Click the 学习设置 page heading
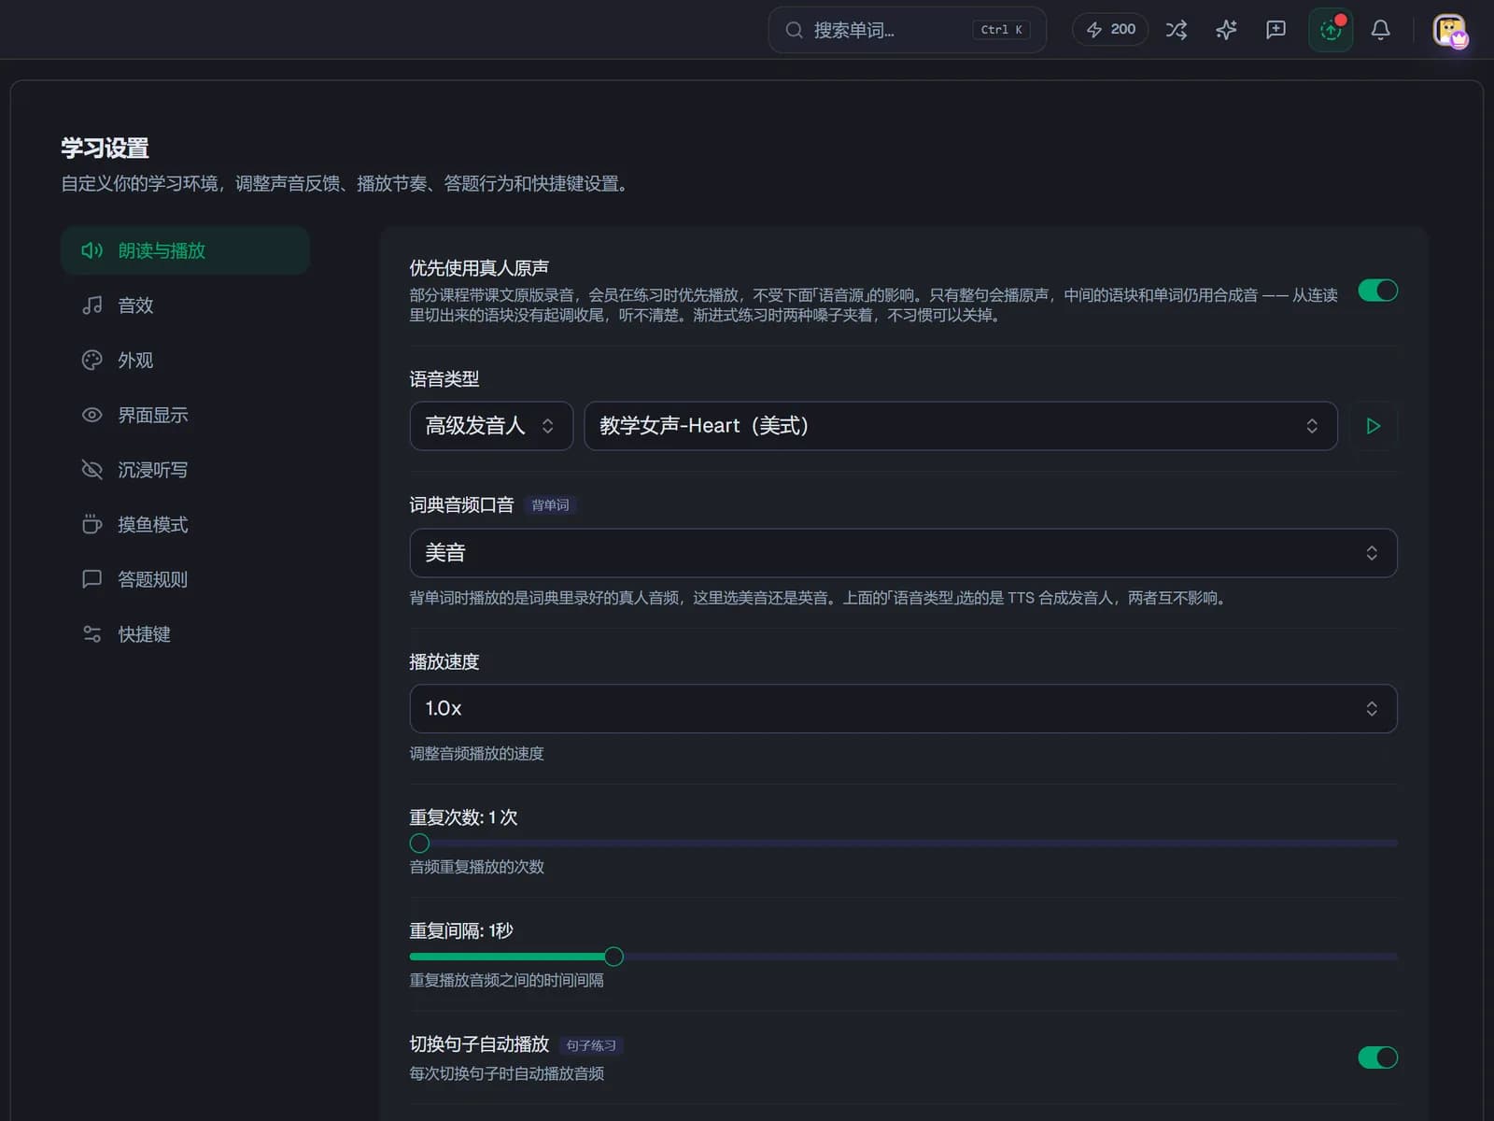The width and height of the screenshot is (1494, 1121). click(105, 148)
